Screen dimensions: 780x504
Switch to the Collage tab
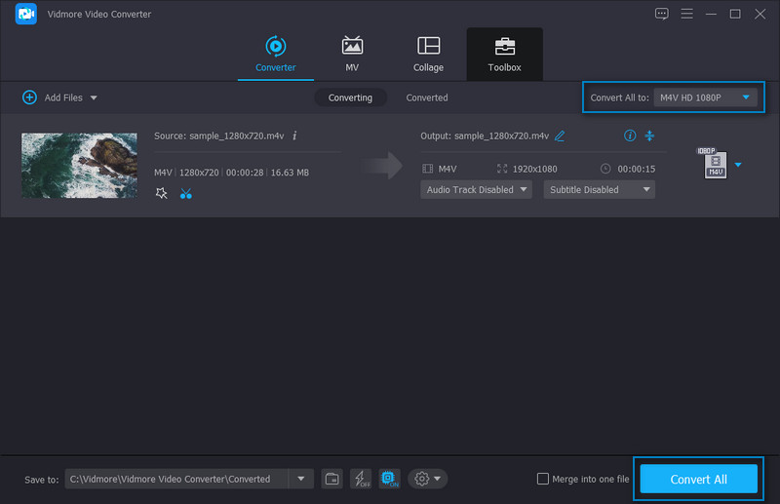(x=428, y=55)
